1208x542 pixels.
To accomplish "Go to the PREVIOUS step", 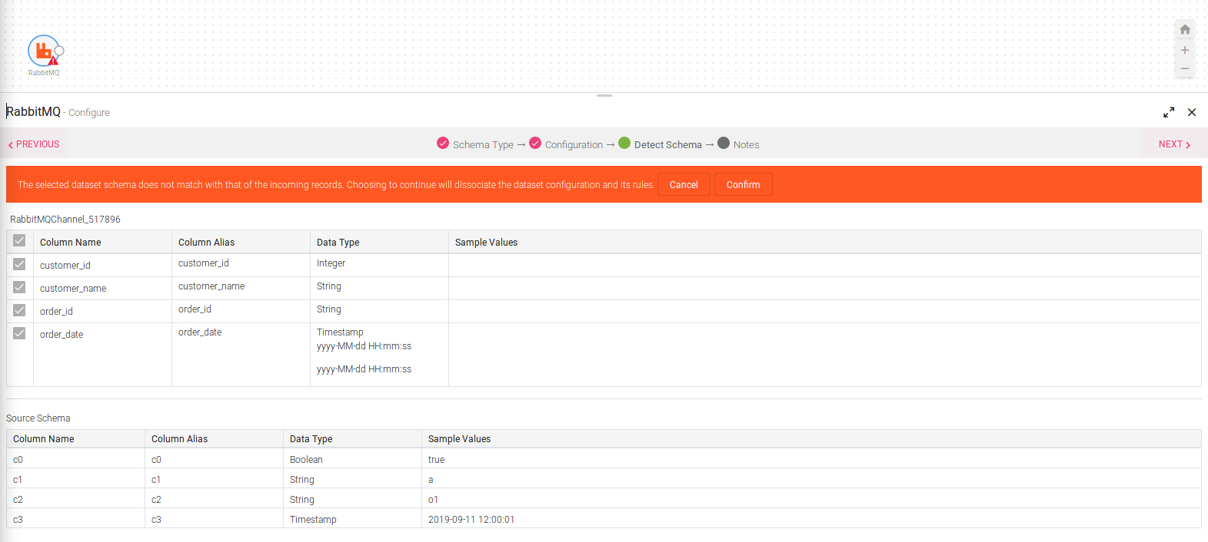I will [x=35, y=144].
